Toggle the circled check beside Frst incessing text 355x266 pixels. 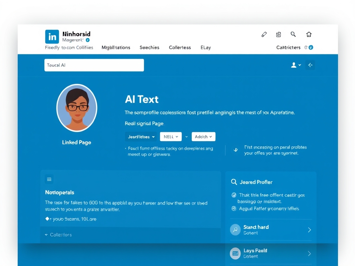[x=235, y=150]
